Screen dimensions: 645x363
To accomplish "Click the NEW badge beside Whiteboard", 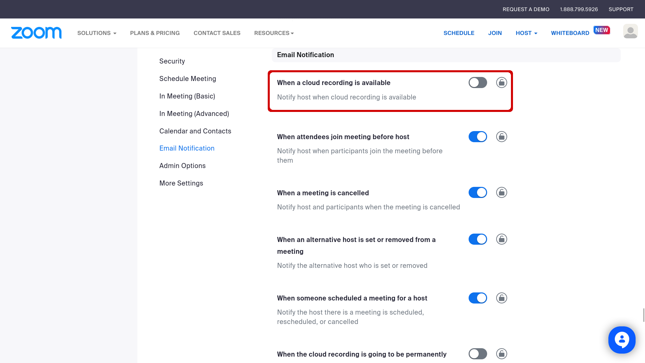I will (x=602, y=30).
